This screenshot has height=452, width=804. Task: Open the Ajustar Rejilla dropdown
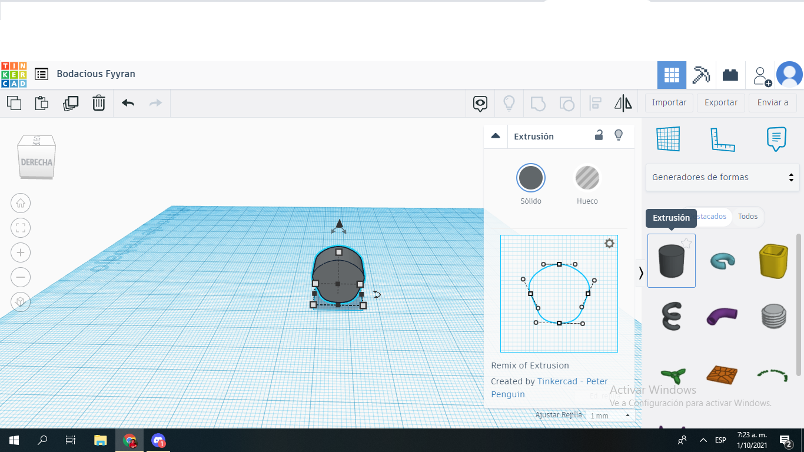coord(610,416)
